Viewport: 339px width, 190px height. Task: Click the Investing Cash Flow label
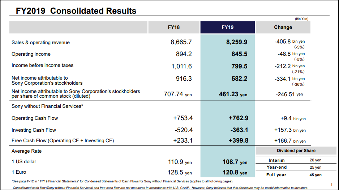point(34,130)
